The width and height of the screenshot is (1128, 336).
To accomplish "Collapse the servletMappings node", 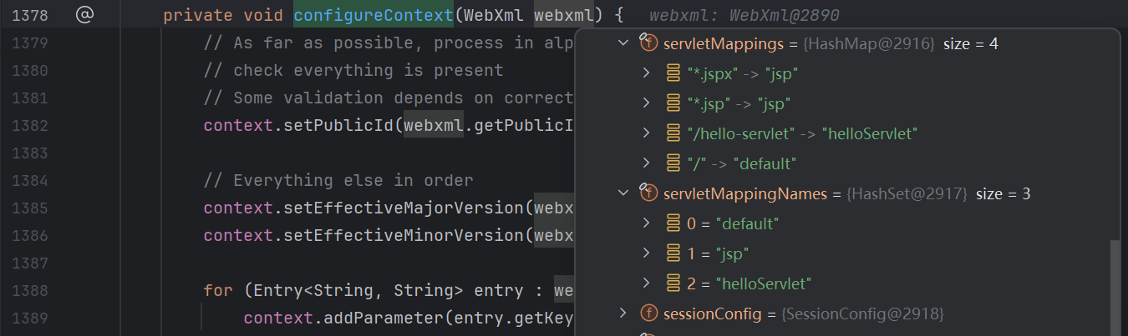I will [x=622, y=43].
